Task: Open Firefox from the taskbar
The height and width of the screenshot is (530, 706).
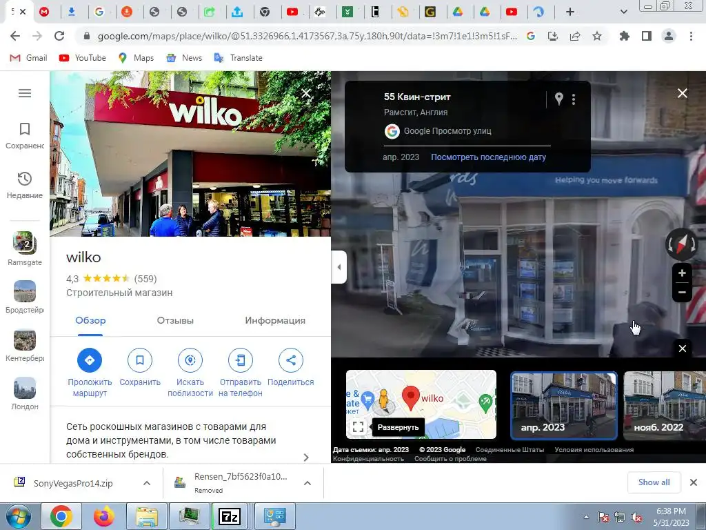Action: (104, 516)
